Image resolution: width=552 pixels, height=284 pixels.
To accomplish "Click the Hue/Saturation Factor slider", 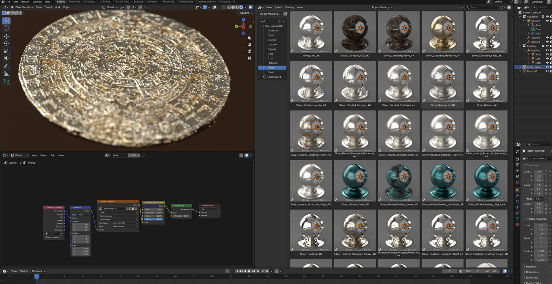I will click(154, 219).
